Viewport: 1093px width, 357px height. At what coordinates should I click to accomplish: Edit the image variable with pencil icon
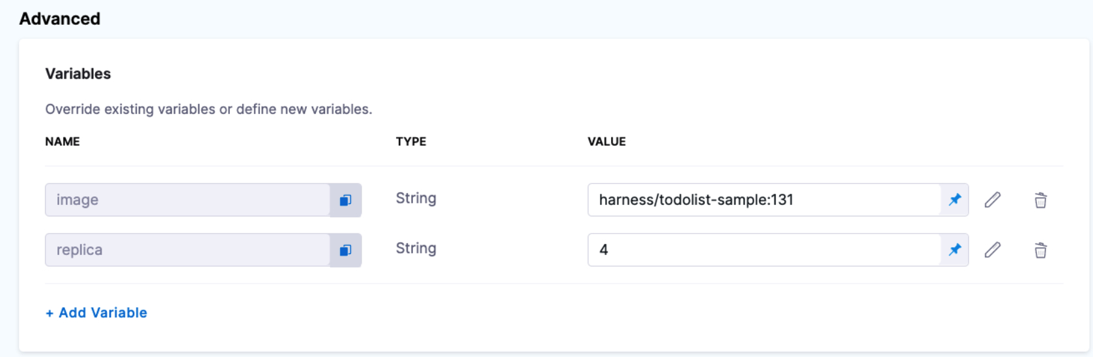[992, 200]
